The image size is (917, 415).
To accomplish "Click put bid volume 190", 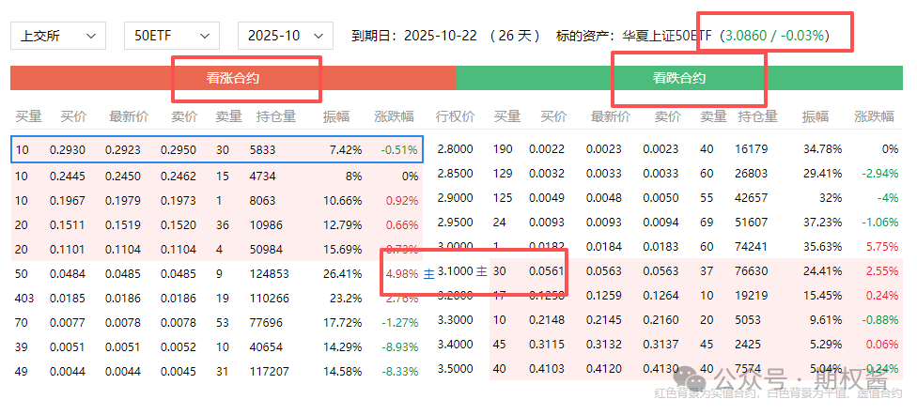I will pos(504,149).
